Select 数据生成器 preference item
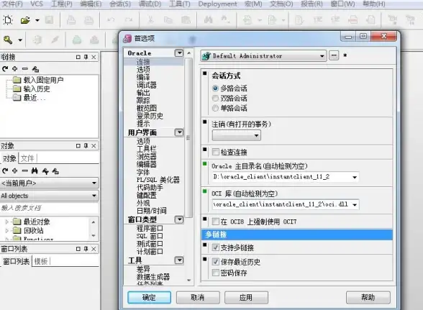 tap(153, 276)
